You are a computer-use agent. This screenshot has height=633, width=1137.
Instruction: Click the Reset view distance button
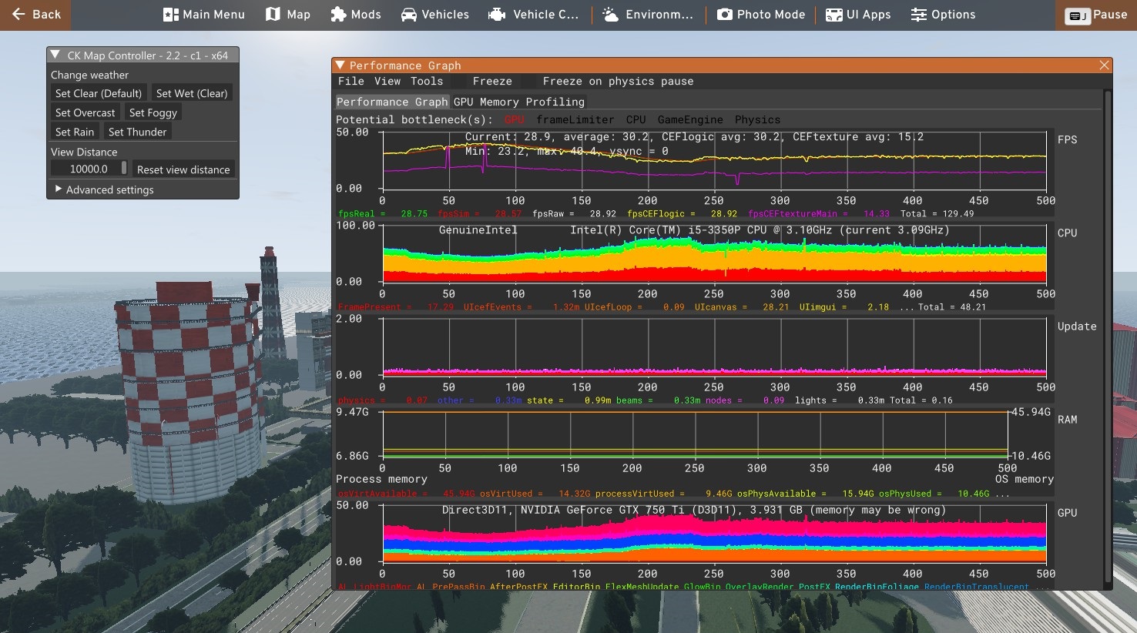point(183,169)
